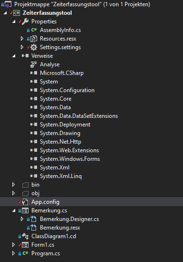Select the System.Core reference name

tap(56, 99)
